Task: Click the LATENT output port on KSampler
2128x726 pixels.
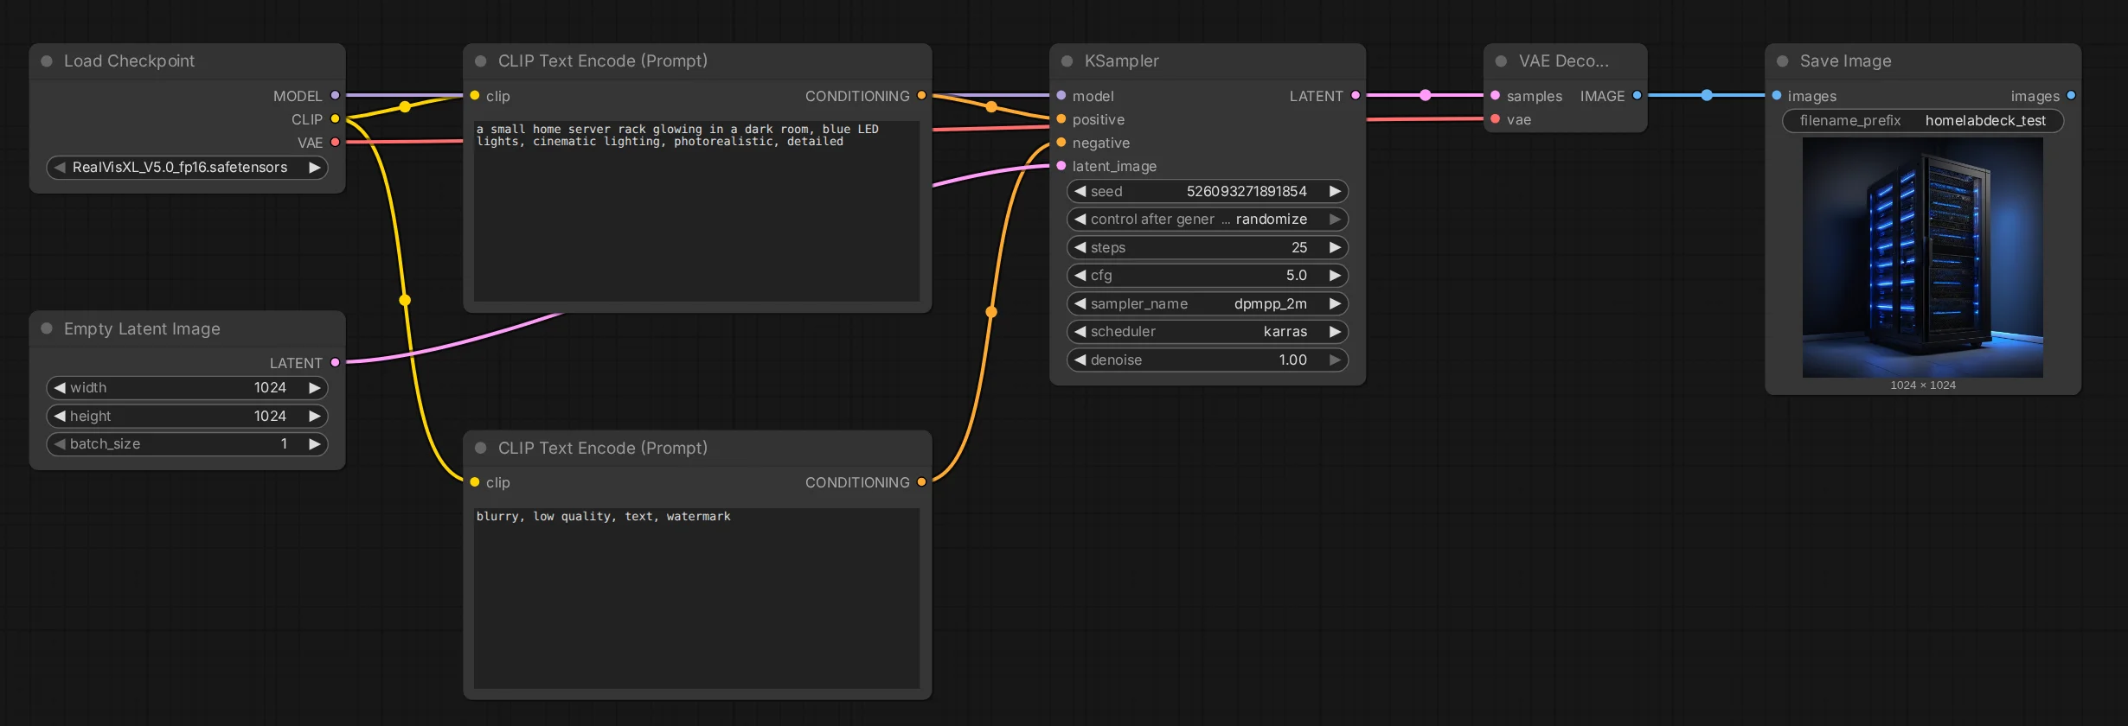Action: 1356,96
